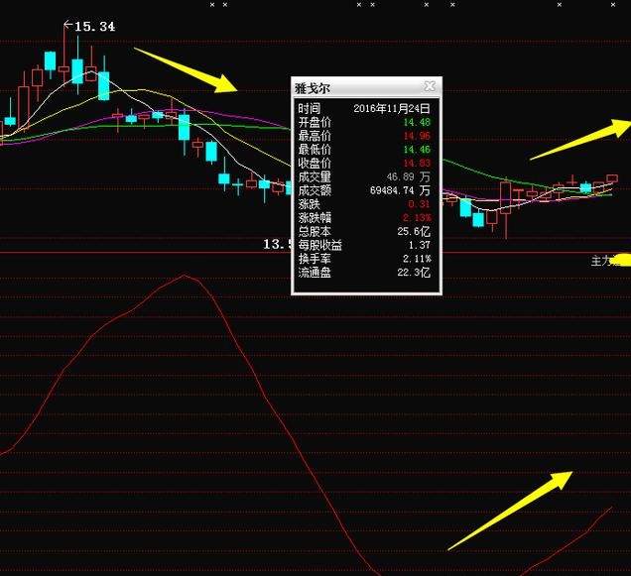Select the 15.34 high price label

pos(94,27)
